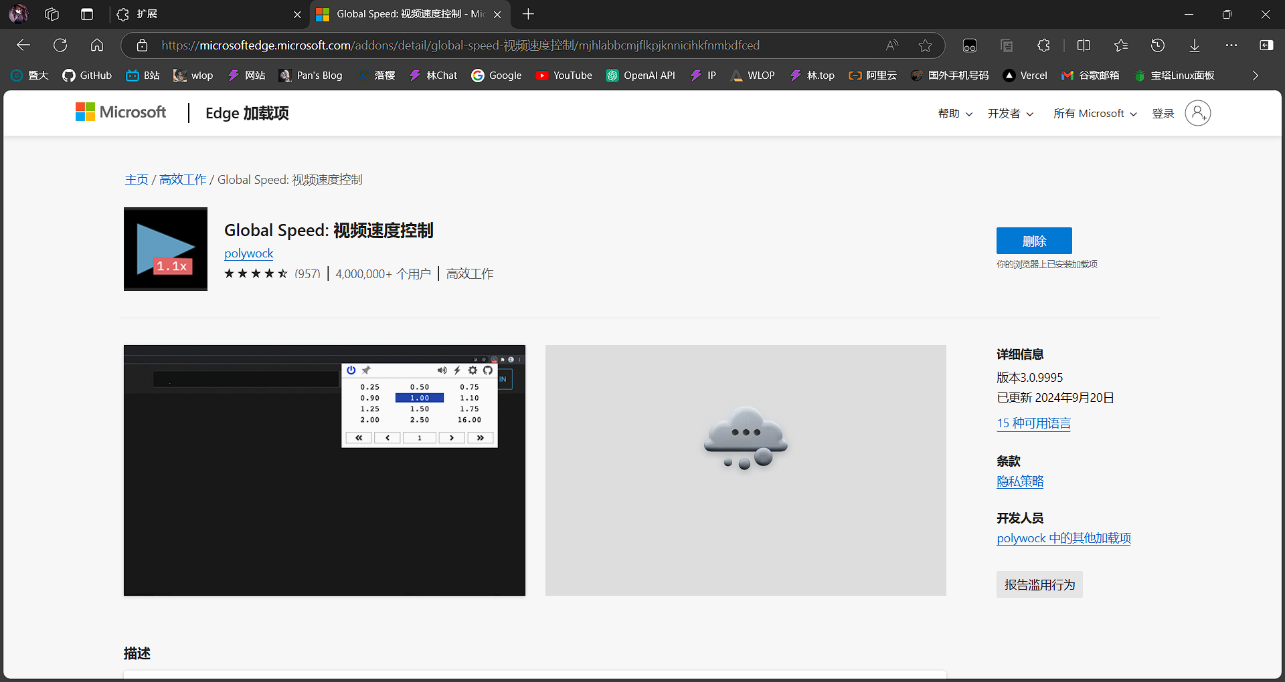Open the Google bookmark
The image size is (1285, 682).
pos(496,76)
